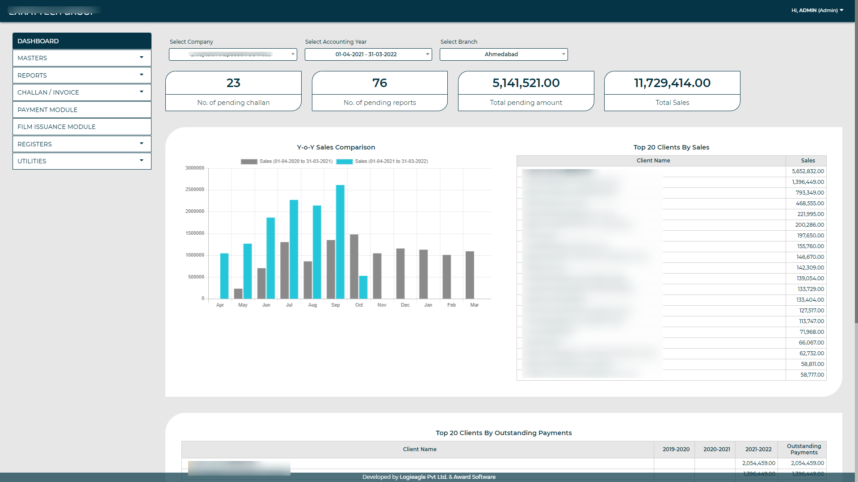Click the pending challan count card

[233, 91]
